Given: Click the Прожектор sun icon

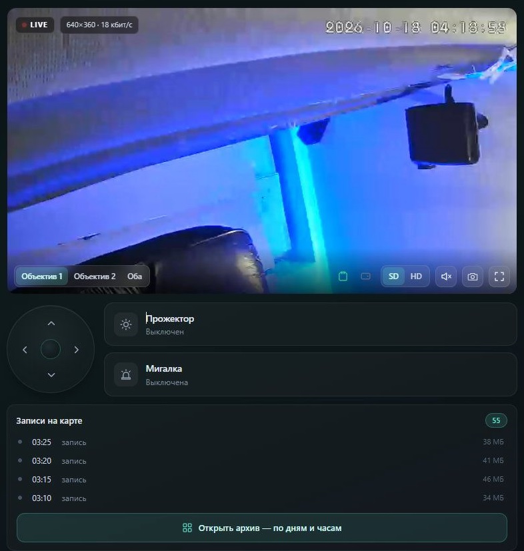Looking at the screenshot, I should point(126,324).
